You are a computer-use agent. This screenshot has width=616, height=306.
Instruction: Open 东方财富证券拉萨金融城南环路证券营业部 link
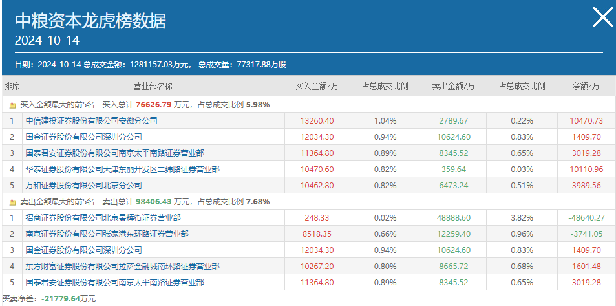coord(123,267)
